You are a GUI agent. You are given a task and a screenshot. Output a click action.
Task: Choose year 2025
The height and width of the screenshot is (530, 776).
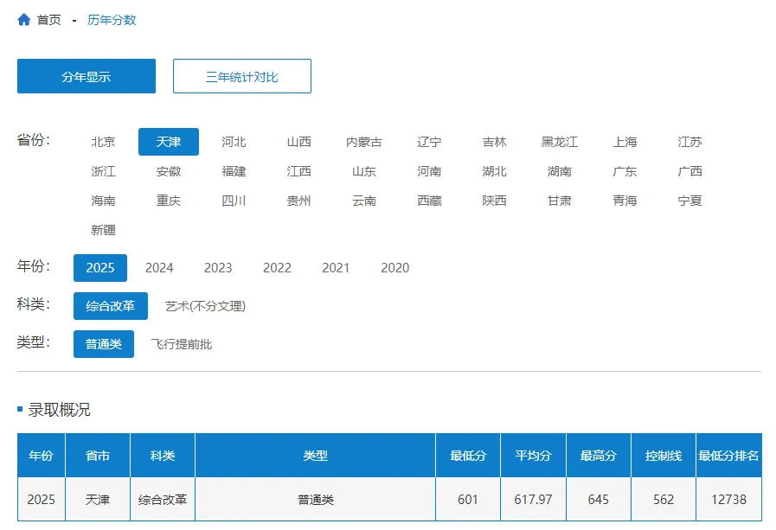[100, 267]
